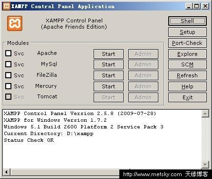Enable Svc checkbox for FileZilla

(x=8, y=75)
